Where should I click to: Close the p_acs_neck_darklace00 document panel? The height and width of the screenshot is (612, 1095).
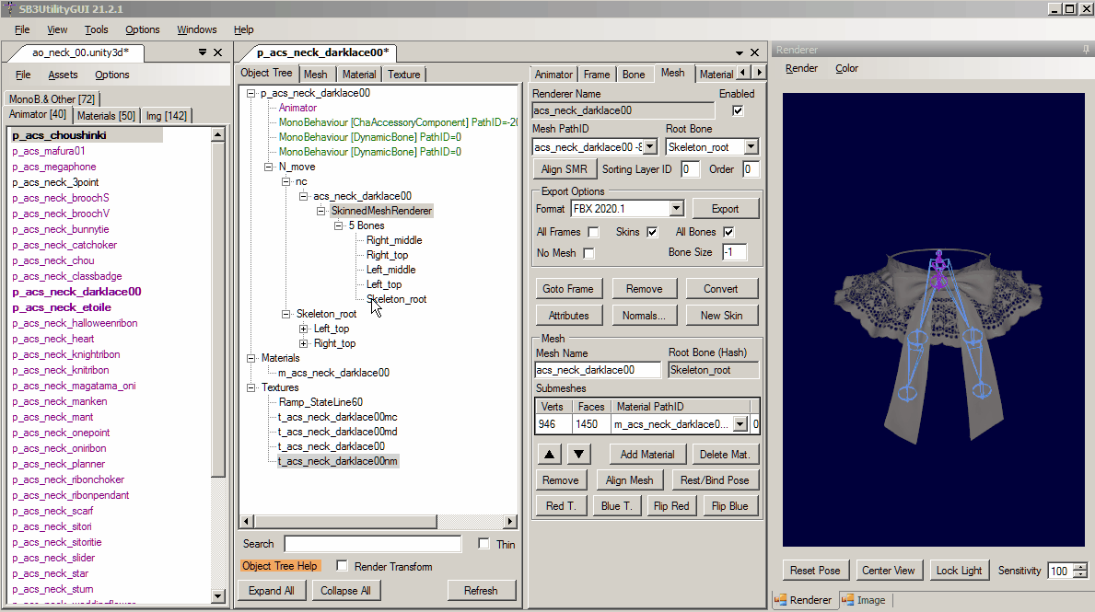[x=755, y=53]
